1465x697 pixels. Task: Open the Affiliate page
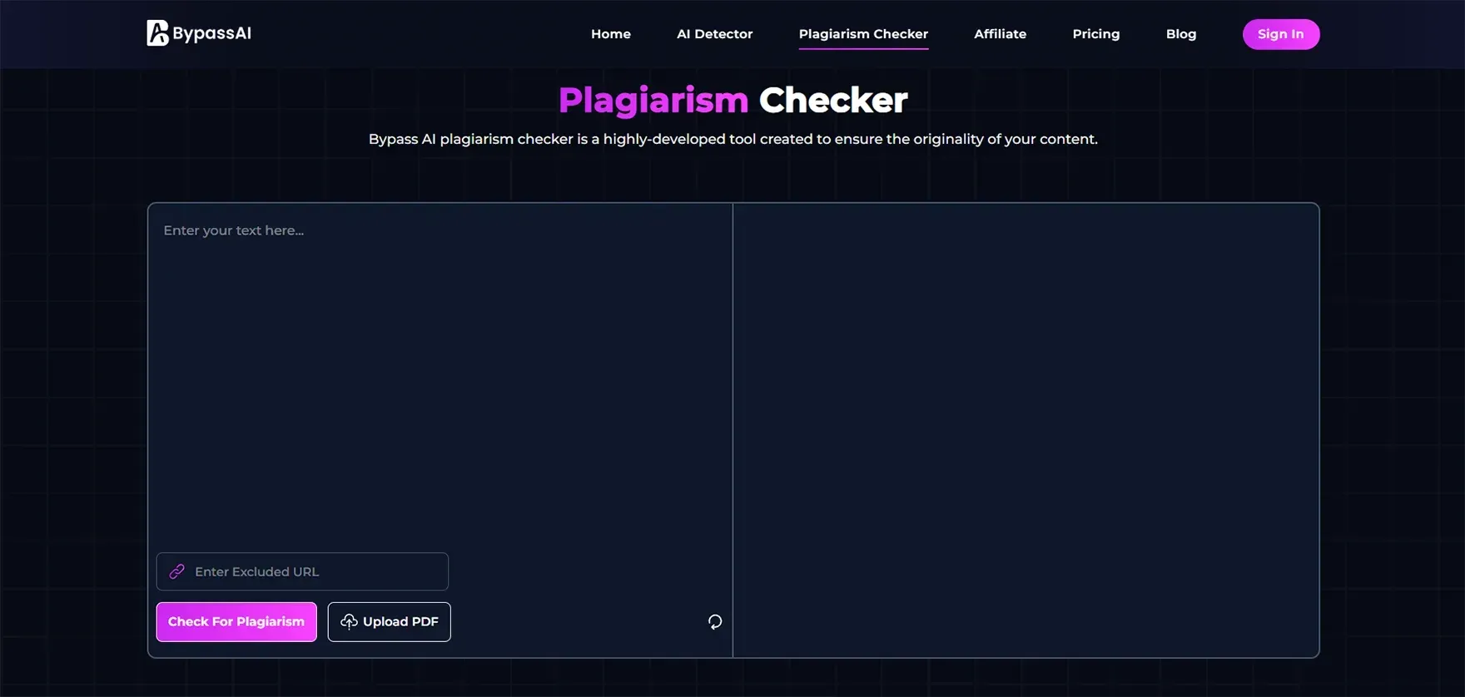coord(1001,34)
